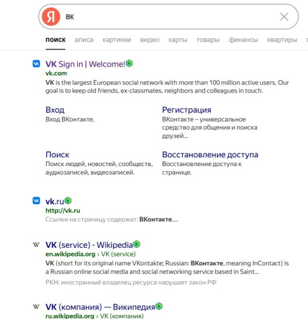
Task: Click the VK favicon beside vk.ru result
Action: coord(37,201)
